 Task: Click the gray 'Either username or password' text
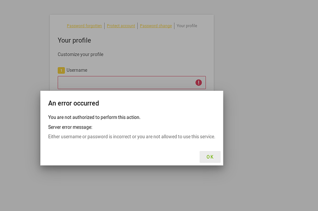[x=131, y=136]
